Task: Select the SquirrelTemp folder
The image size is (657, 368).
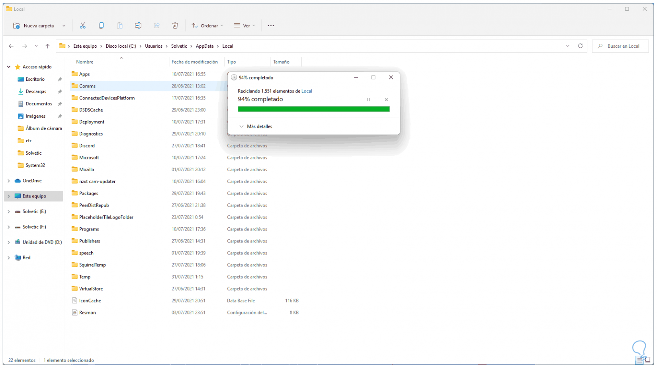Action: click(x=92, y=265)
